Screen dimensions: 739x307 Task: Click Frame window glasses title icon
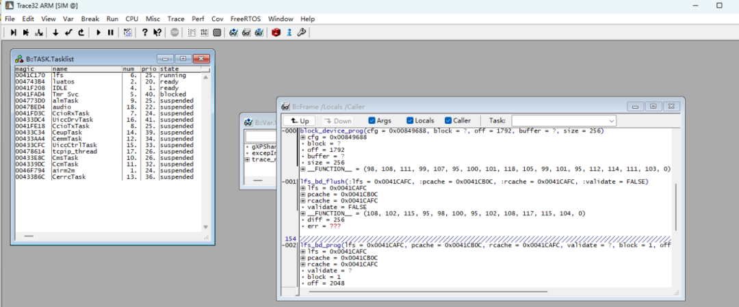[x=285, y=107]
